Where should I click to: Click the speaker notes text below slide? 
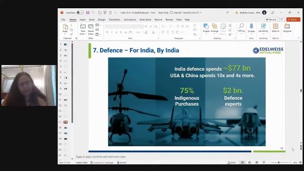pyautogui.click(x=100, y=157)
